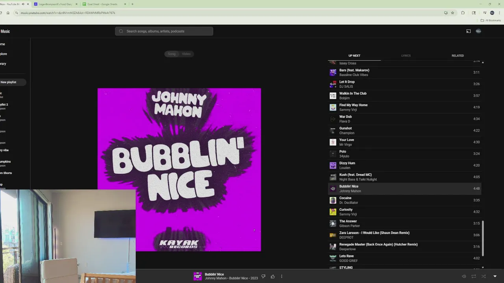Viewport: 504px width, 283px height.
Task: Select Your Love by Mr Virgo
Action: coord(404,142)
